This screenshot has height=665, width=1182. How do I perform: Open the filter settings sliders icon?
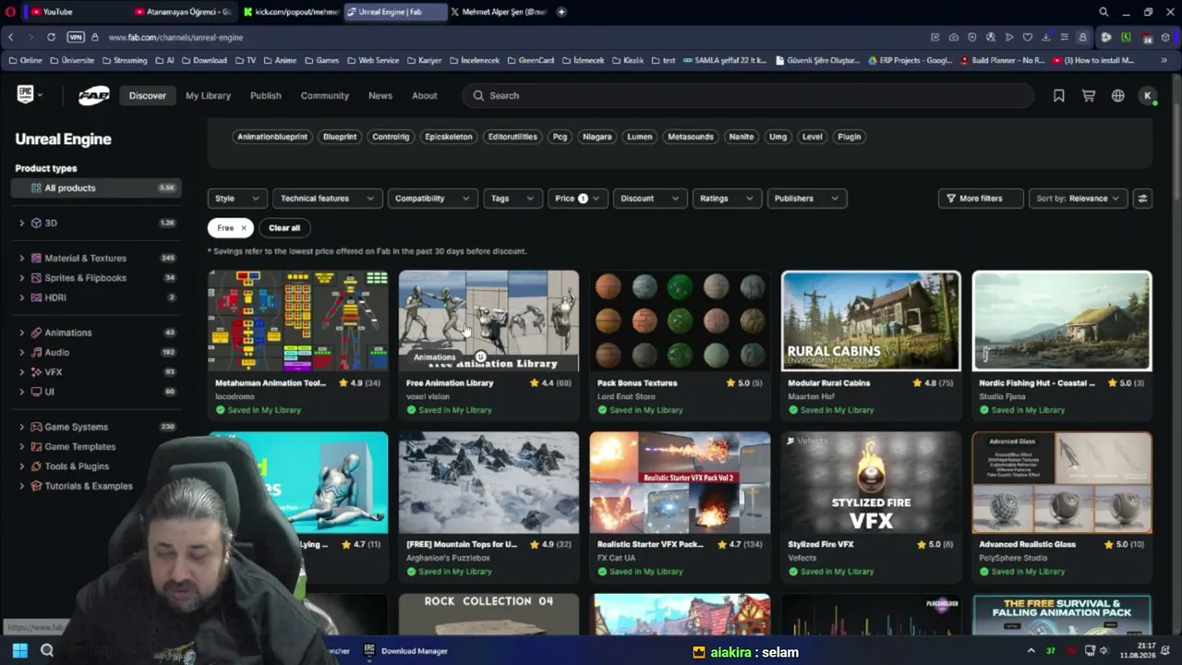(x=1142, y=199)
